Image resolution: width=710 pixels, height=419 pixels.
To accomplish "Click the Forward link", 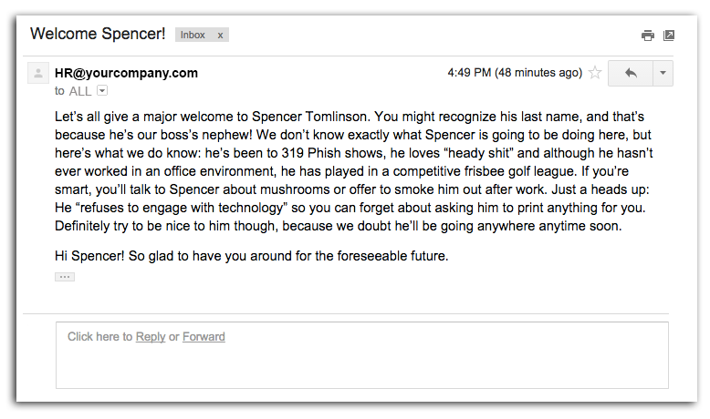I will pos(204,337).
